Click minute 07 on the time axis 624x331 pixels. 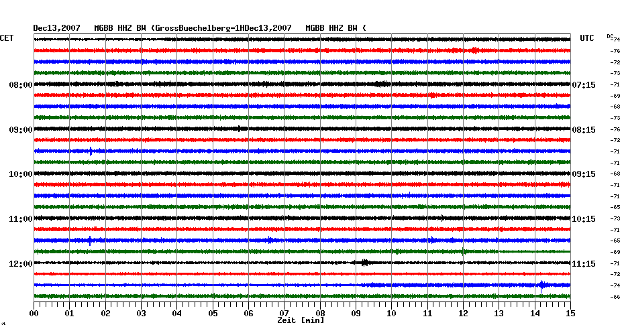click(284, 314)
